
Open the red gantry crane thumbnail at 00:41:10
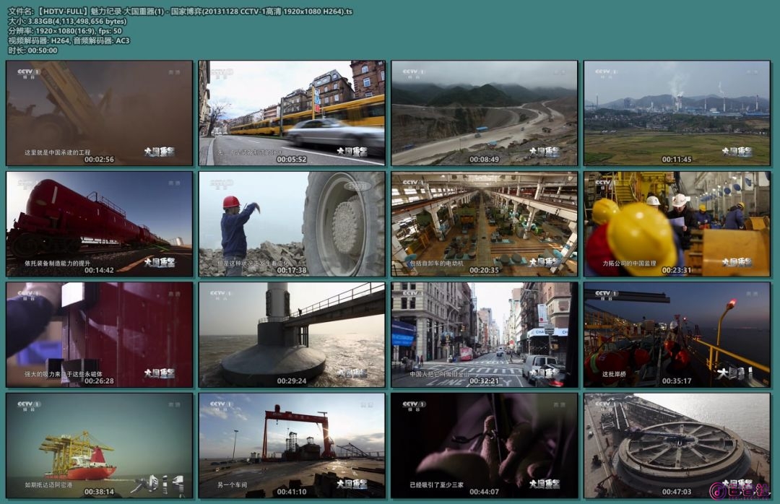point(292,446)
